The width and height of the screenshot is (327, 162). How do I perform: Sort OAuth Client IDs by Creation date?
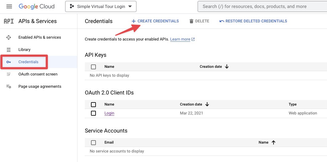pos(191,104)
